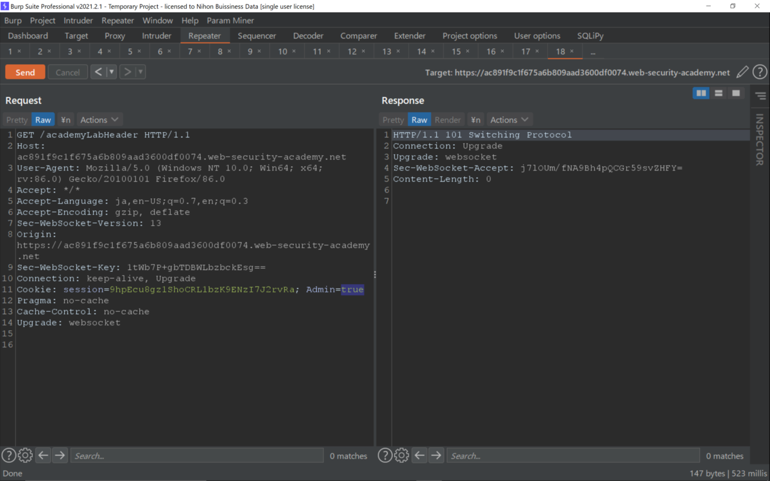The height and width of the screenshot is (481, 770).
Task: Switch to tabbed single-pane layout
Action: 736,94
